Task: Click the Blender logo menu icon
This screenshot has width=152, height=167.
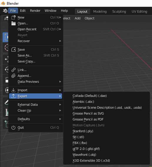Action: pyautogui.click(x=5, y=11)
